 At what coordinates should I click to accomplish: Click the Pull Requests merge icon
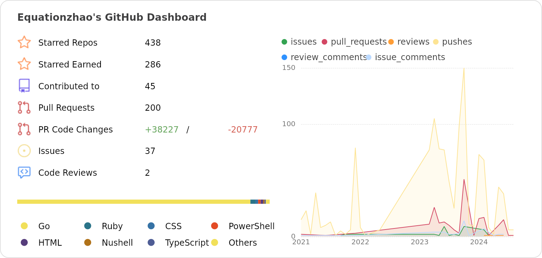coord(24,108)
